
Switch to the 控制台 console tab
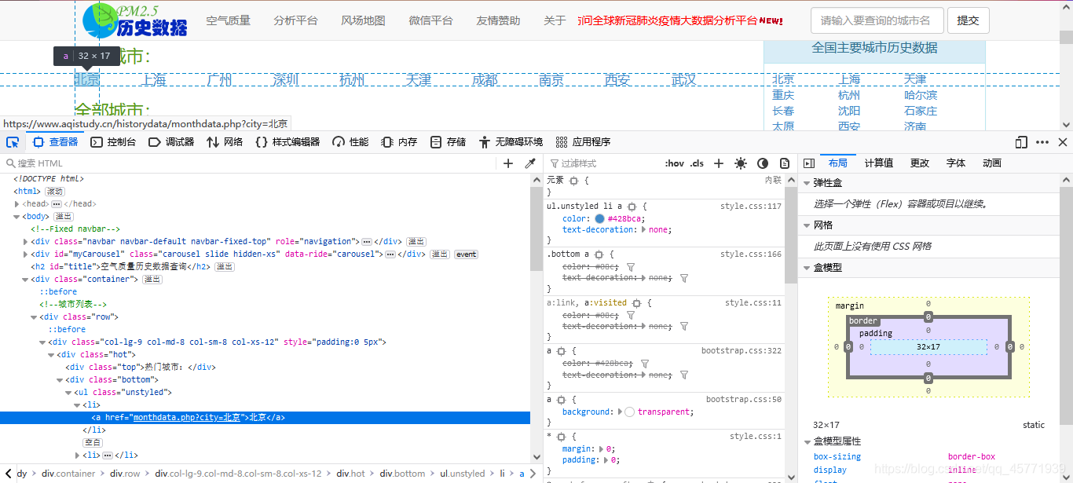point(113,142)
